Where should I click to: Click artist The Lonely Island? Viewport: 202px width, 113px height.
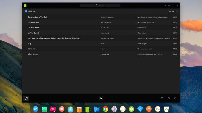[108, 38]
